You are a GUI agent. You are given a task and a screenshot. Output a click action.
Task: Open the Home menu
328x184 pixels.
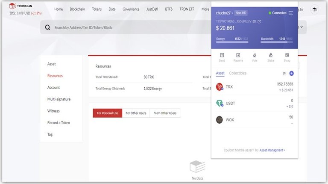[x=59, y=9]
